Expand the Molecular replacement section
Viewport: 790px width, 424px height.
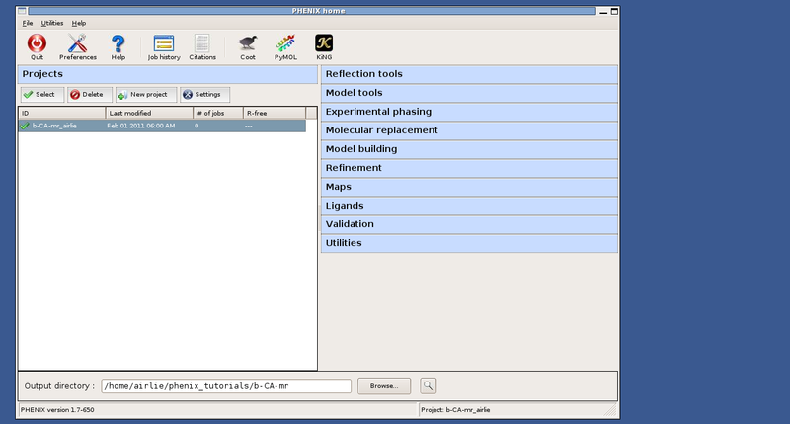tap(469, 130)
